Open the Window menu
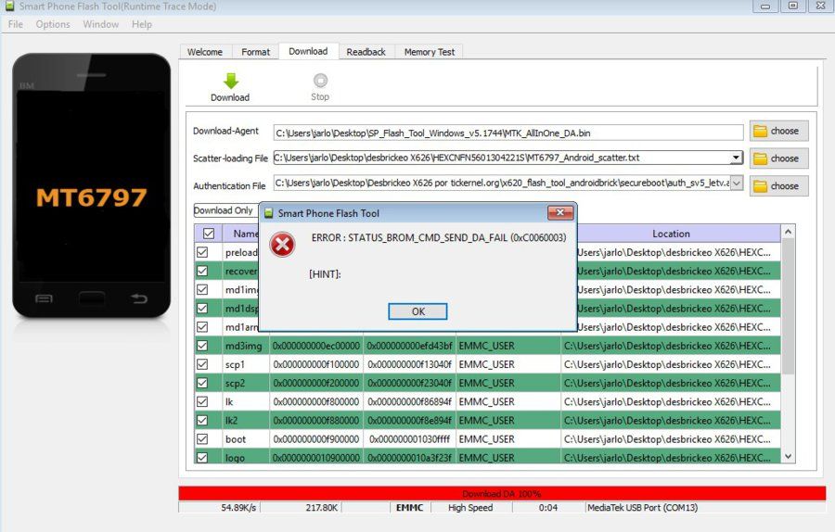The width and height of the screenshot is (835, 532). [x=100, y=24]
